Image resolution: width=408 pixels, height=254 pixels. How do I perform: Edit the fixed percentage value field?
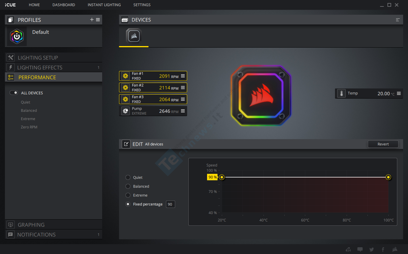point(171,204)
